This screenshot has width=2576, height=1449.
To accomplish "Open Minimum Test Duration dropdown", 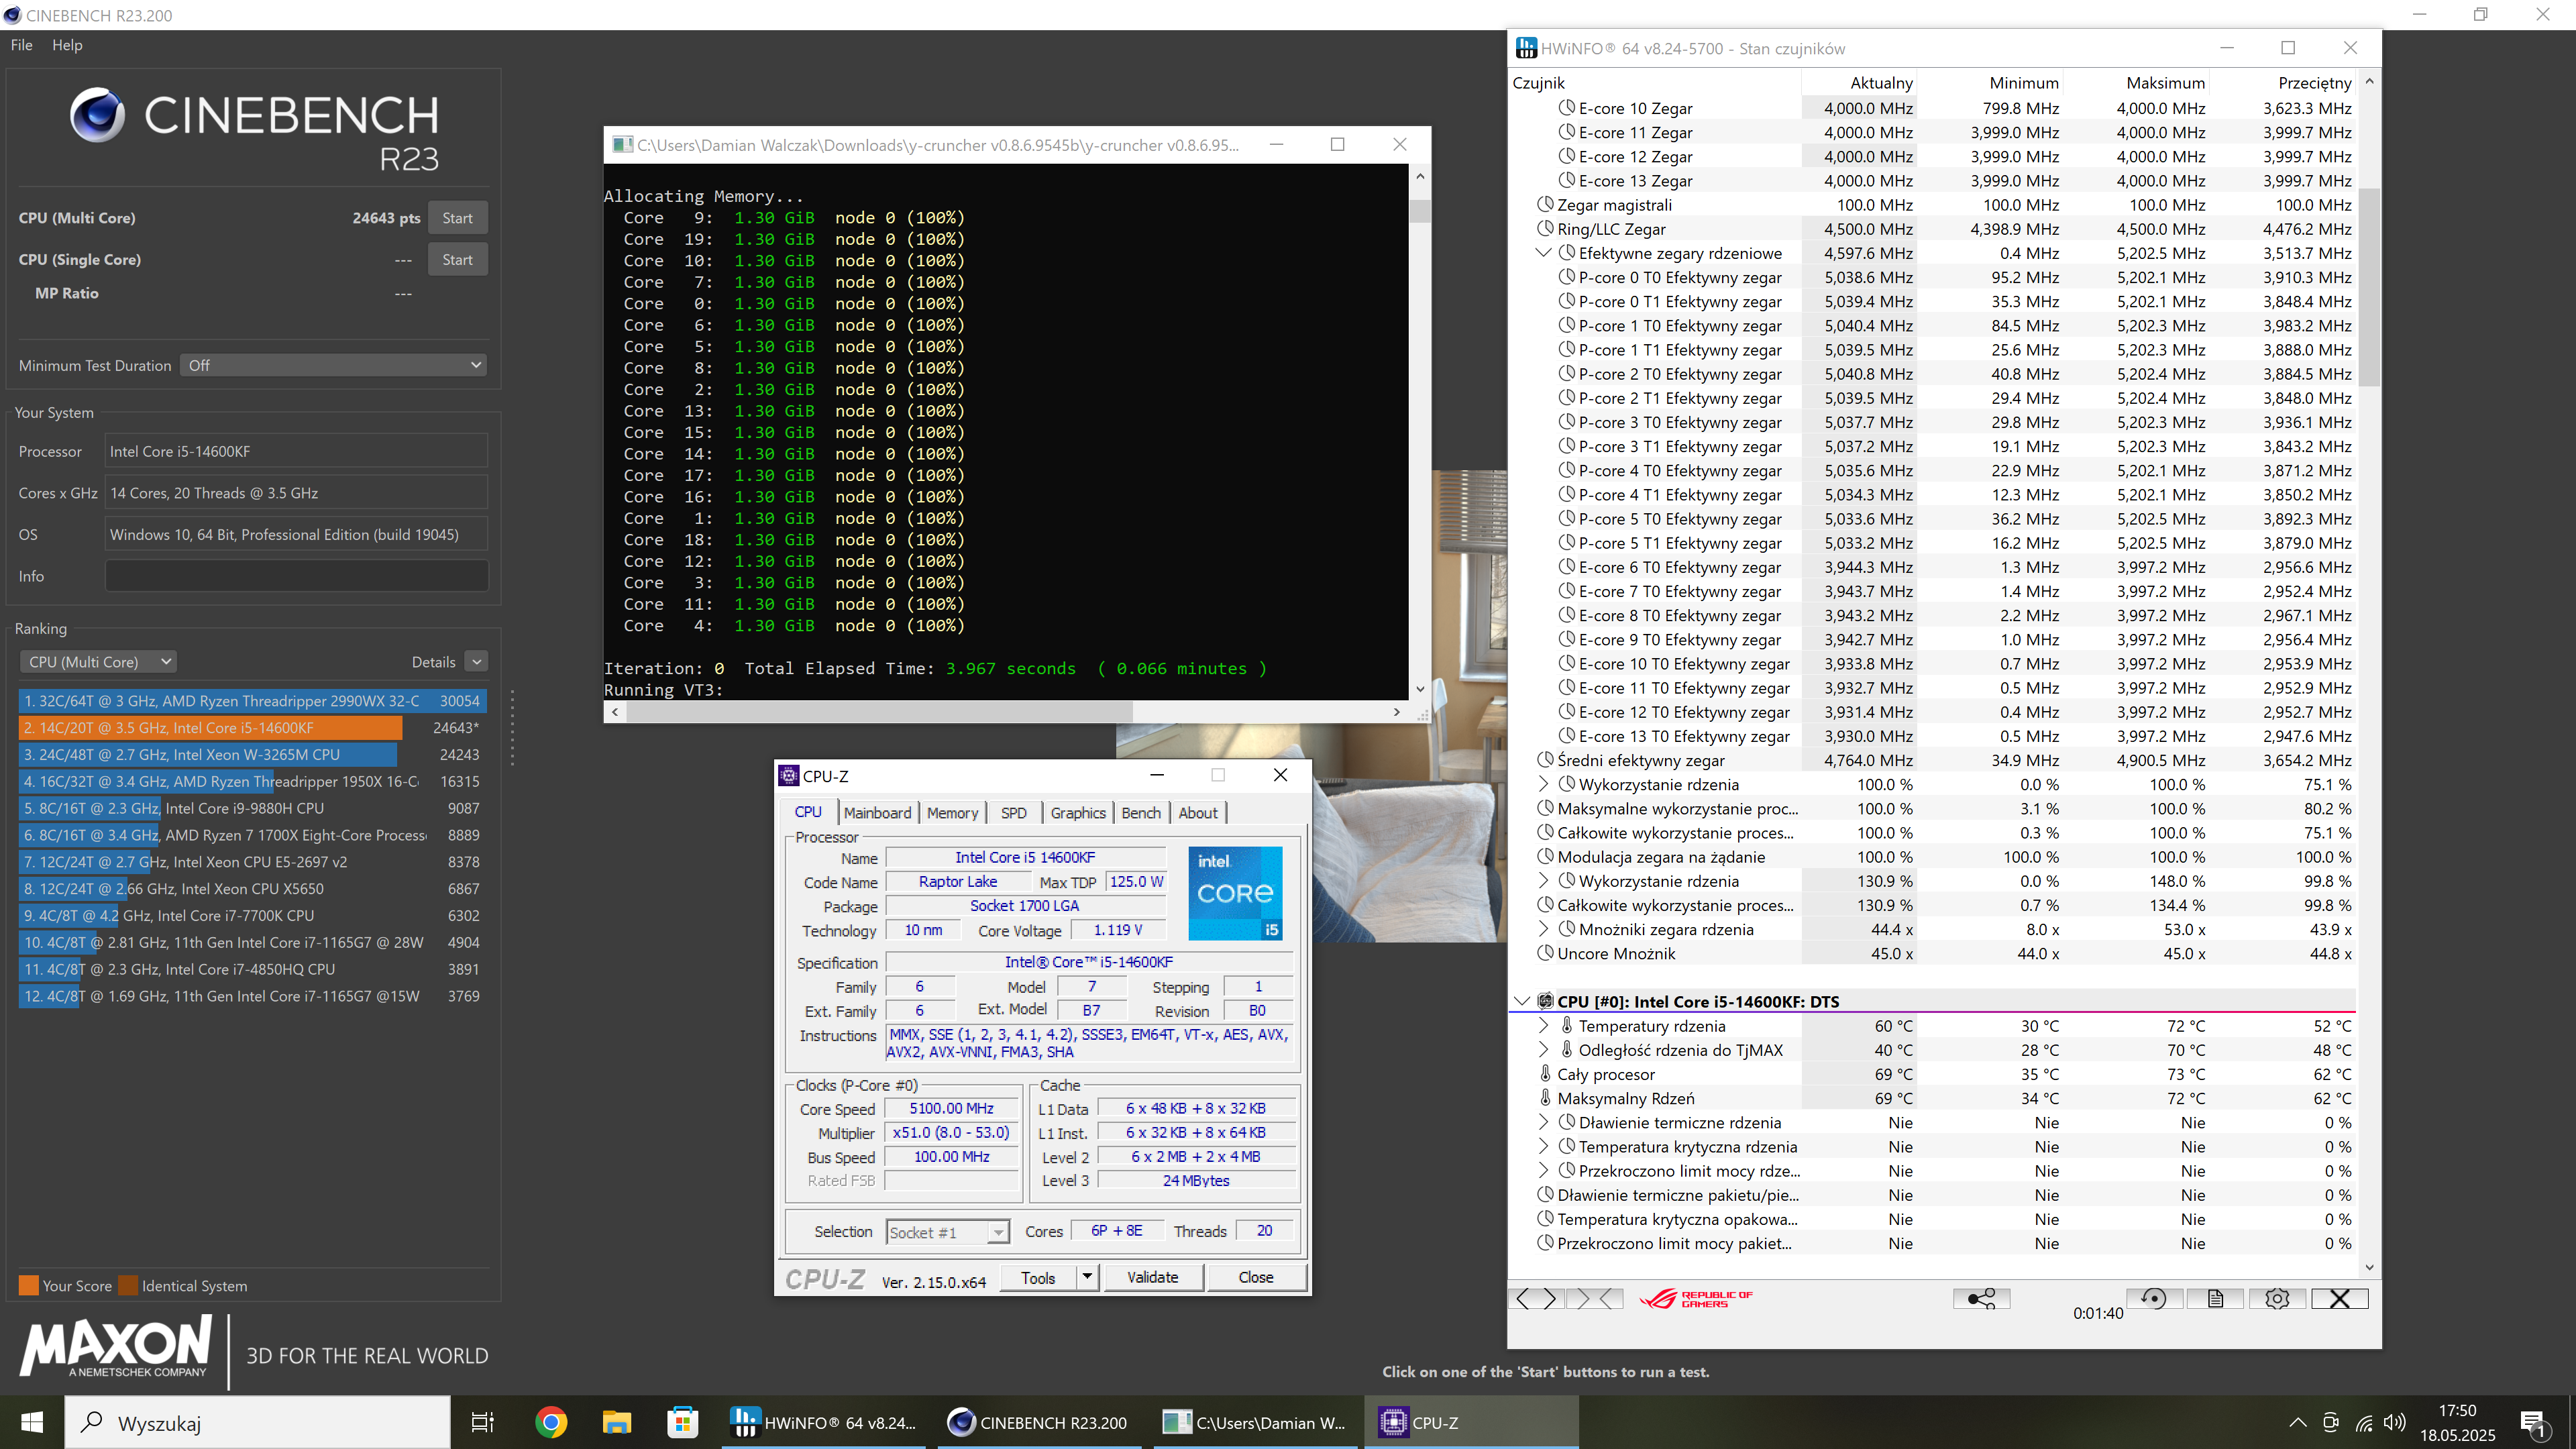I will click(334, 365).
